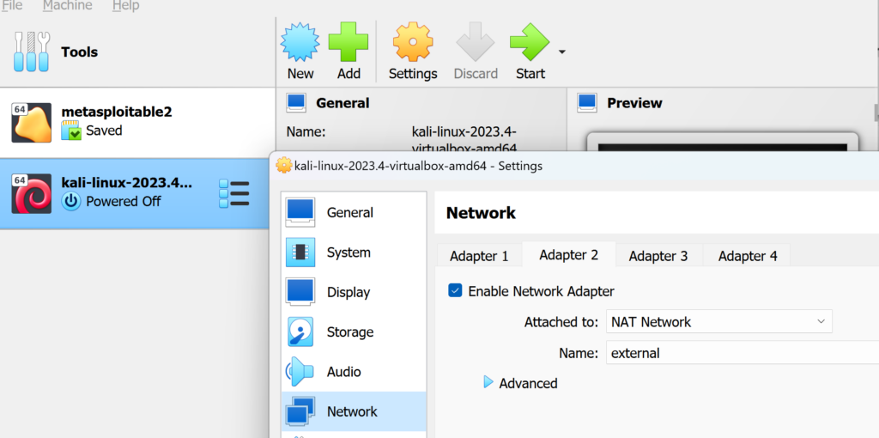Expand the Advanced section triangle

tap(488, 382)
